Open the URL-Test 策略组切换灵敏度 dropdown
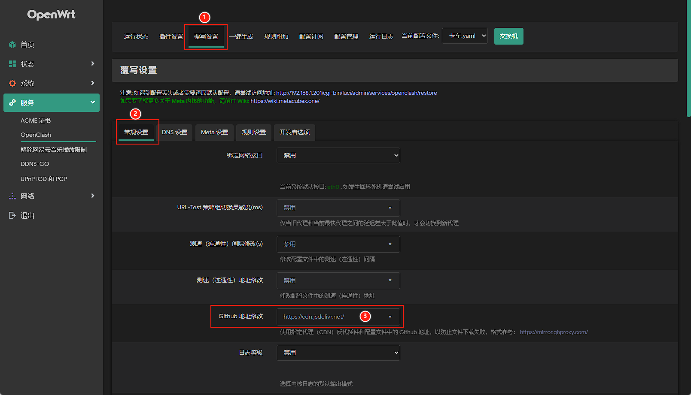The width and height of the screenshot is (691, 395). (x=338, y=208)
